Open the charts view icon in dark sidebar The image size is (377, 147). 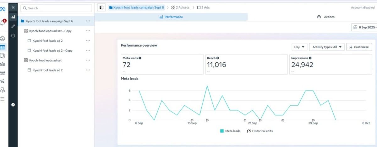13,17
